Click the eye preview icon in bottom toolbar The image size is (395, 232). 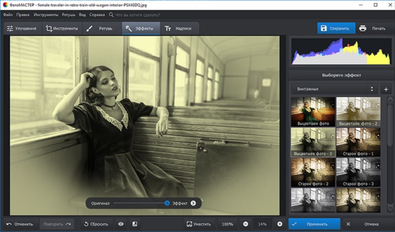pos(121,224)
